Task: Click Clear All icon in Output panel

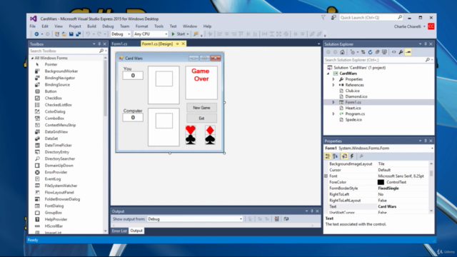Action: tap(276, 219)
